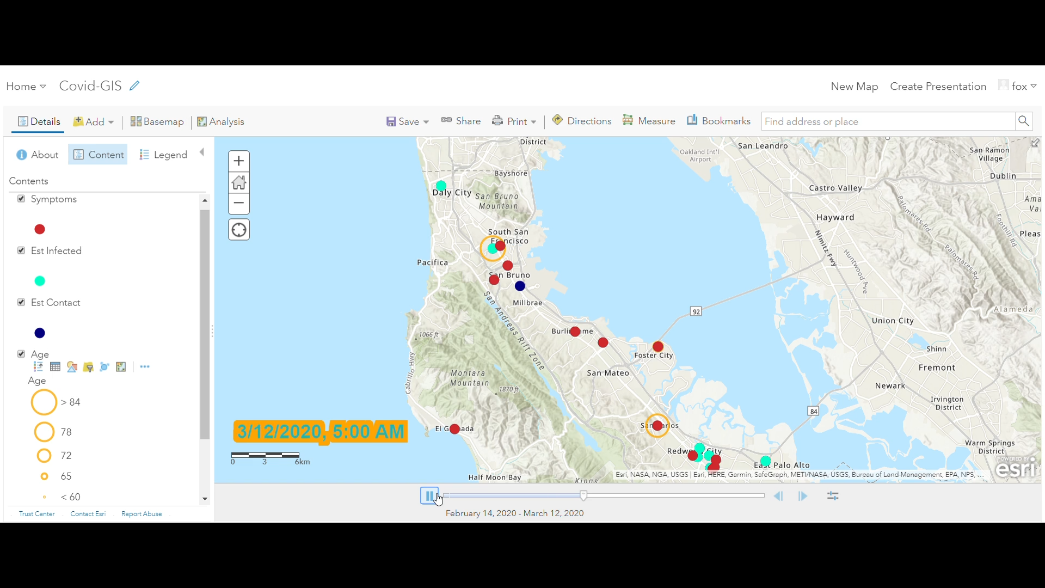Expand the Print dropdown options
Viewport: 1045px width, 588px height.
534,121
